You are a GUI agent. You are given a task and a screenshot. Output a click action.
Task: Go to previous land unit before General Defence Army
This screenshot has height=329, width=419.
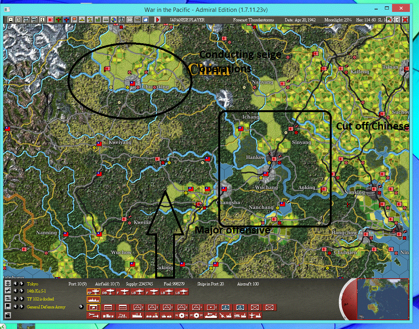(16, 306)
